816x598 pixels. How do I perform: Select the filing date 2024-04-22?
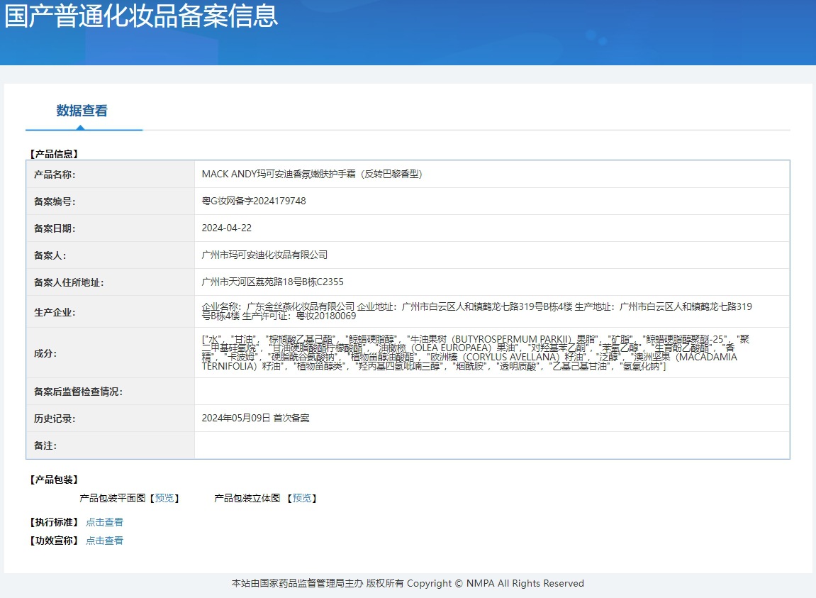227,228
